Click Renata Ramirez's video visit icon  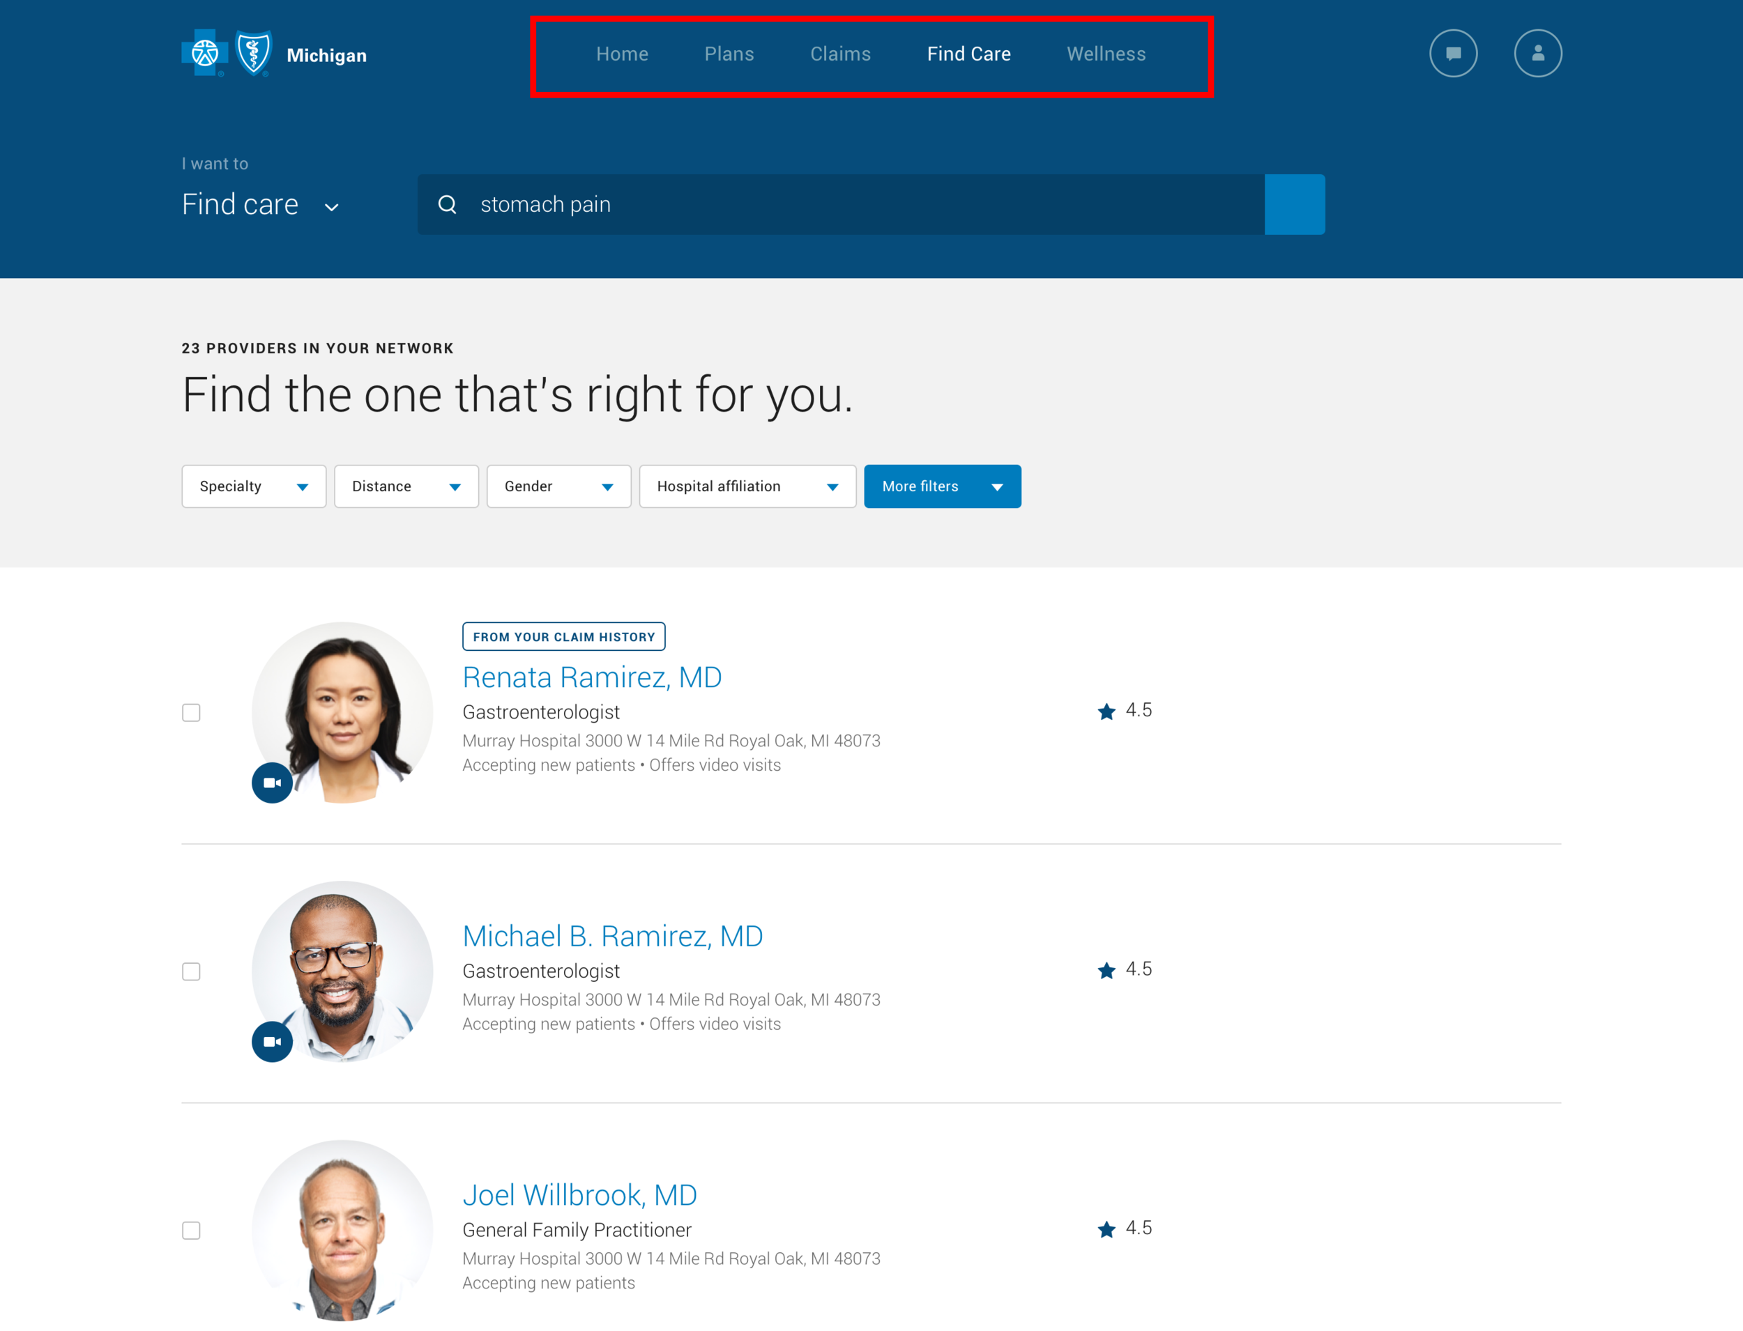click(272, 783)
